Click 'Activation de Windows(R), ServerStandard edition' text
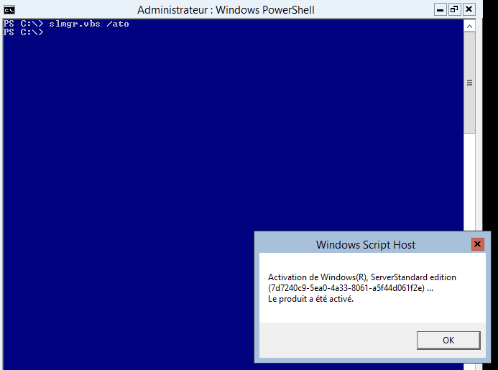 point(362,277)
